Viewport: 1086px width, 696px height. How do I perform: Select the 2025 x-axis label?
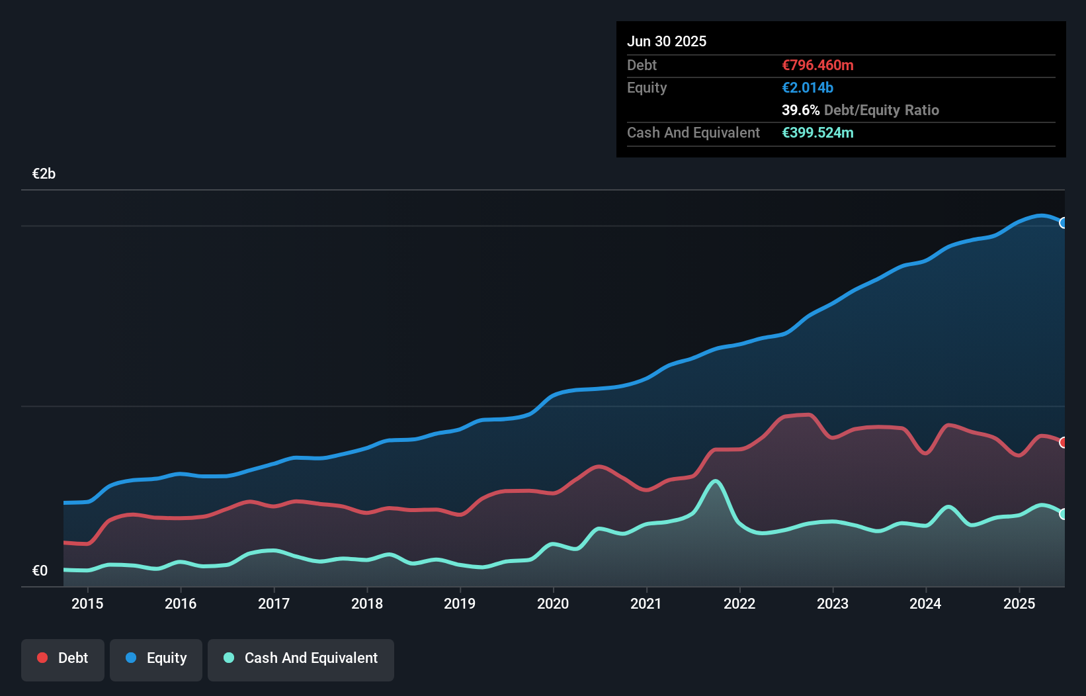[x=1019, y=603]
